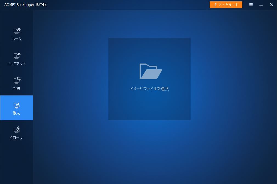Open the クローン tab label
The height and width of the screenshot is (184, 277).
click(16, 138)
